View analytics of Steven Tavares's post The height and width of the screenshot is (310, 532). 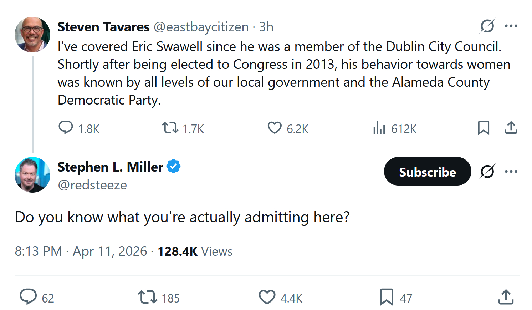pos(379,128)
